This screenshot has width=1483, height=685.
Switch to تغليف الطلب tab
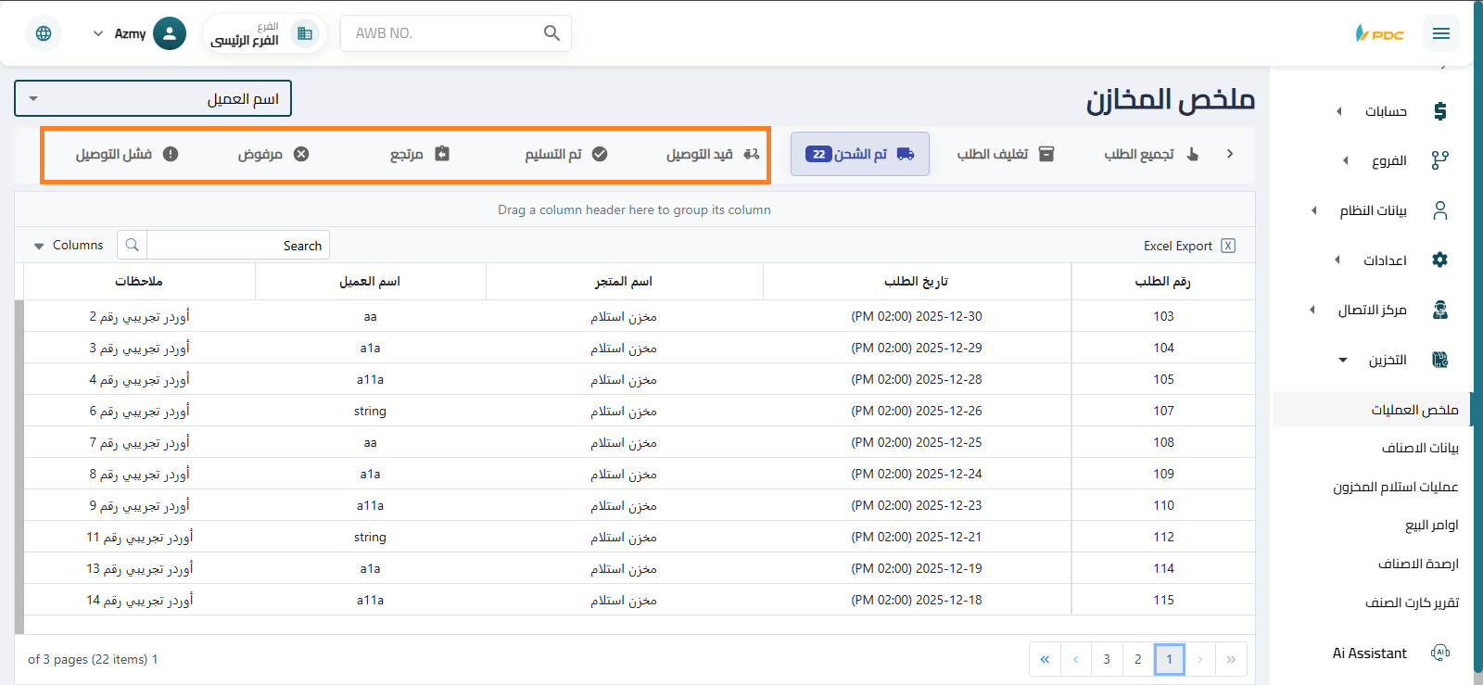point(1006,154)
